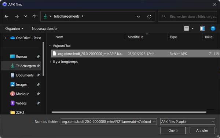This screenshot has width=220, height=138.
Task: Sort by the Type column header
Action: coord(173,37)
